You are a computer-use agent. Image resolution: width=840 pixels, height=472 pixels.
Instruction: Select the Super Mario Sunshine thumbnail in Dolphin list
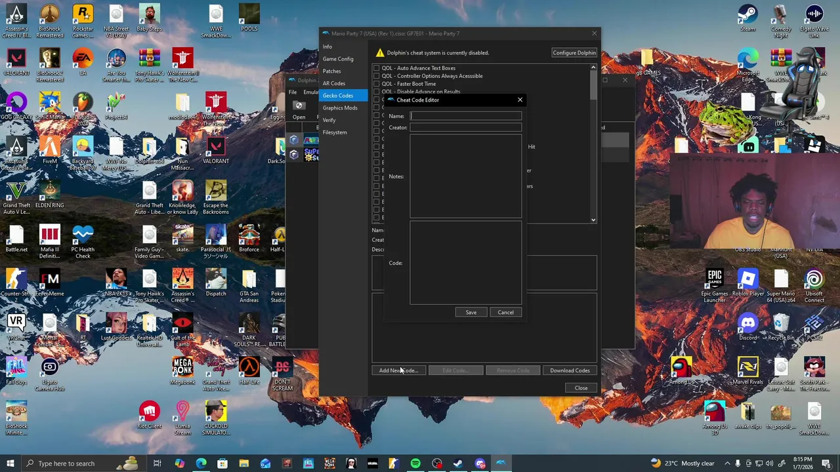coord(311,155)
